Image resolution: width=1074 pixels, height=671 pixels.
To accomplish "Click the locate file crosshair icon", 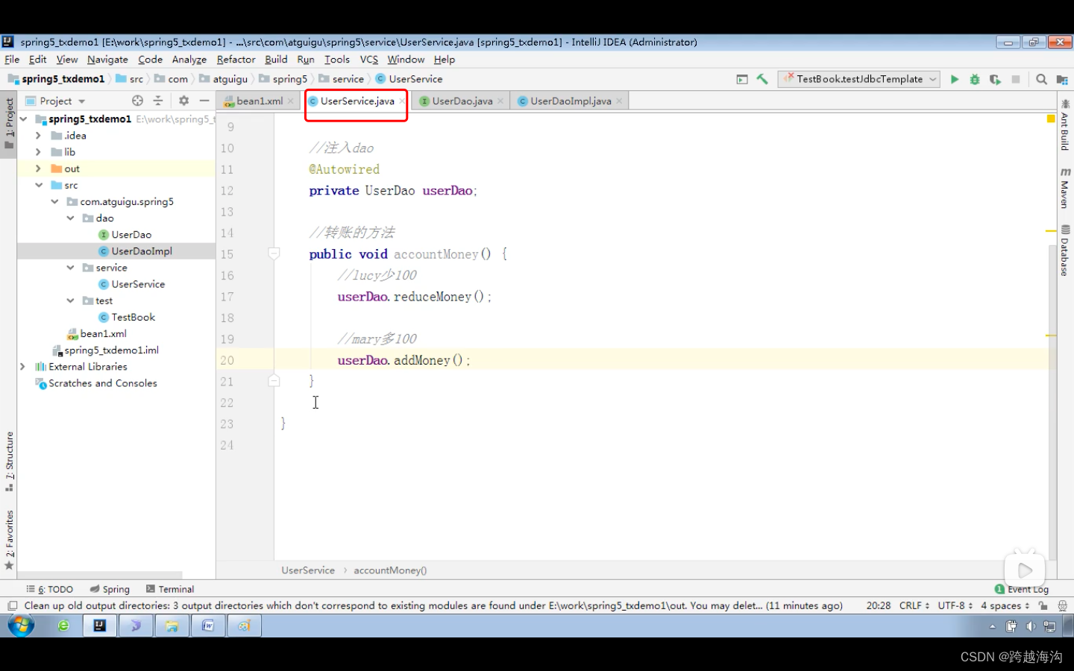I will pos(137,101).
